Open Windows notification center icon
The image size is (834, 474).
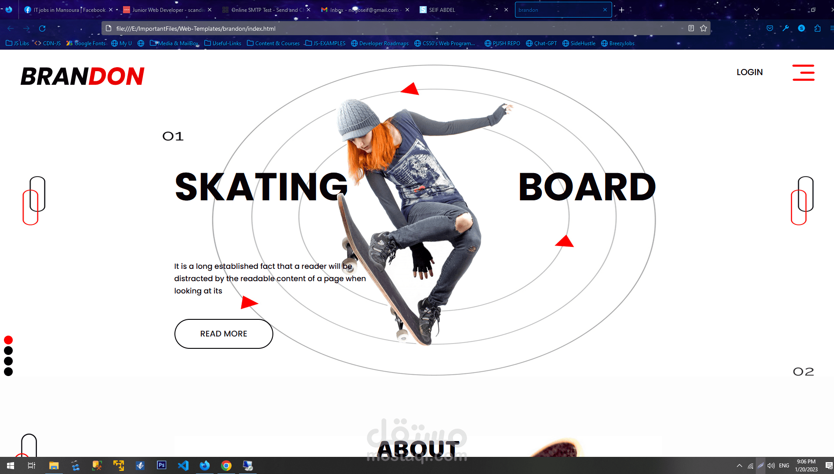(829, 466)
